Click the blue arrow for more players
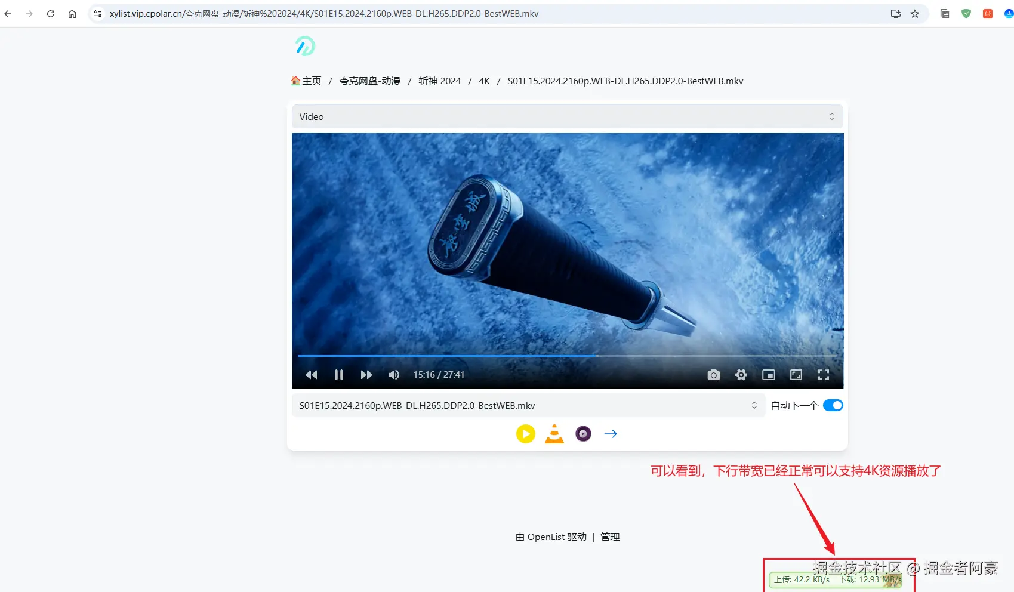Screen dimensions: 1014x592 (611, 434)
